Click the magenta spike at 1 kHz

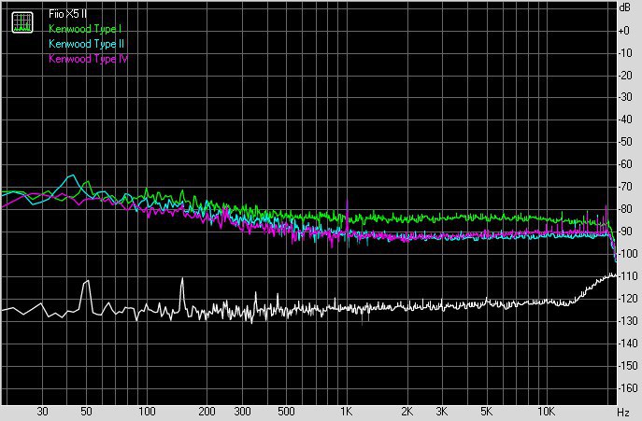348,203
